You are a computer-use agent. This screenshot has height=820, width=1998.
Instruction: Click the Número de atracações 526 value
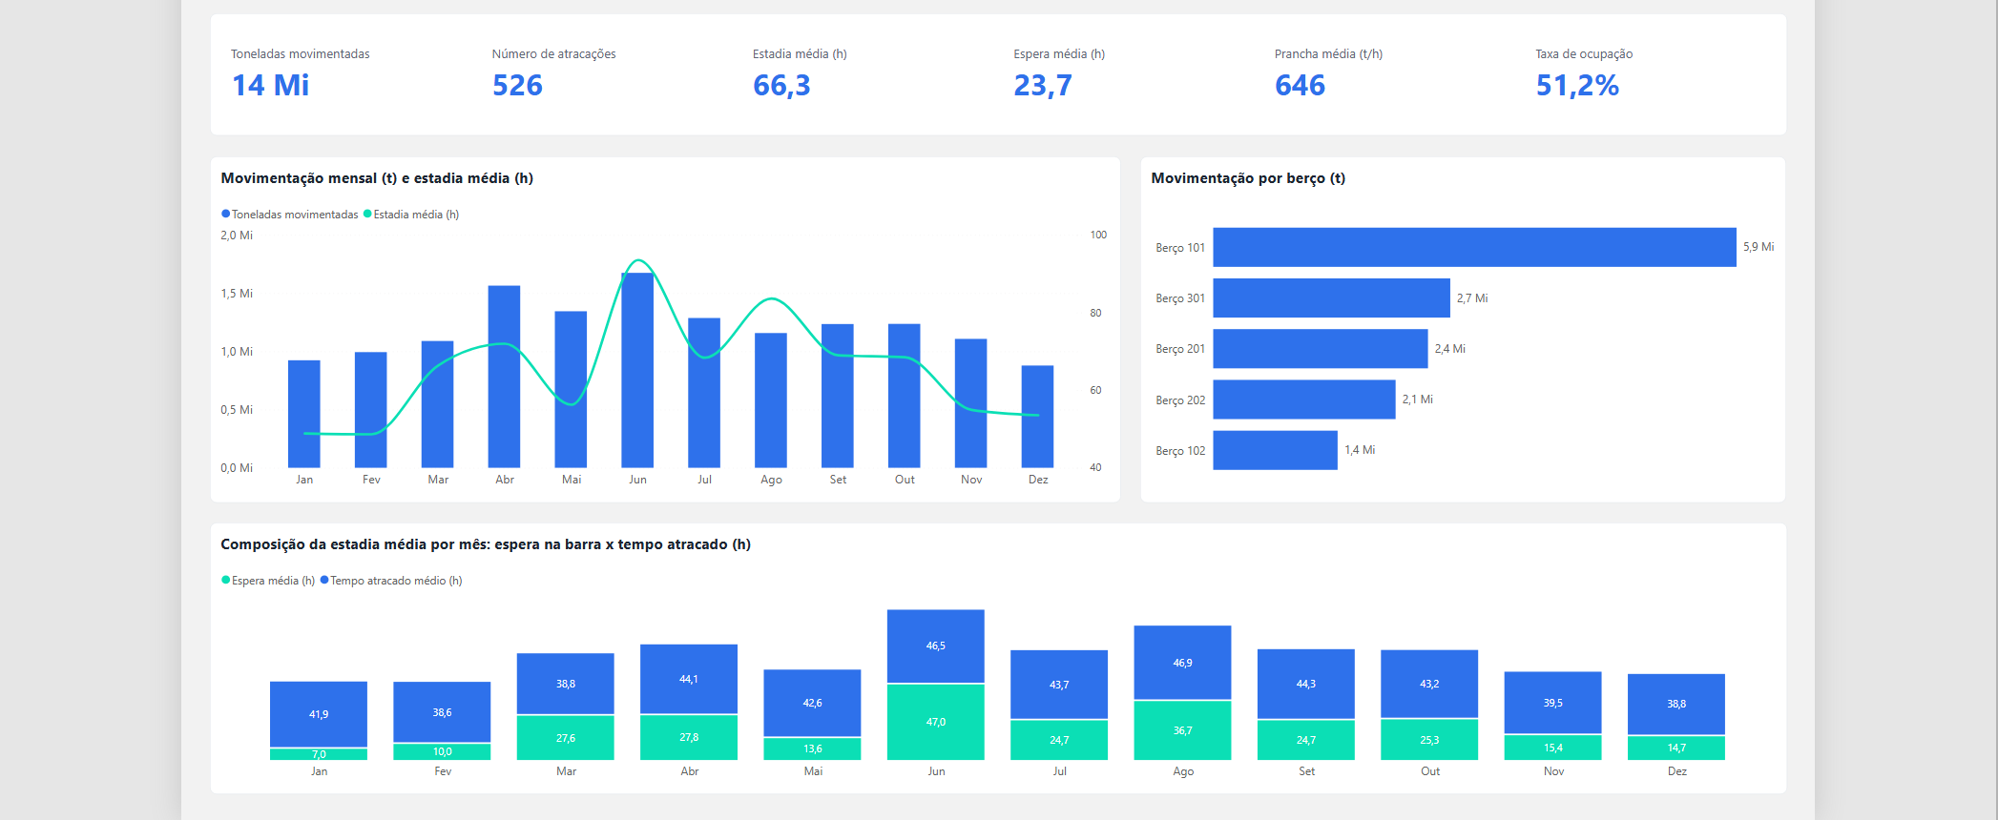pyautogui.click(x=517, y=86)
